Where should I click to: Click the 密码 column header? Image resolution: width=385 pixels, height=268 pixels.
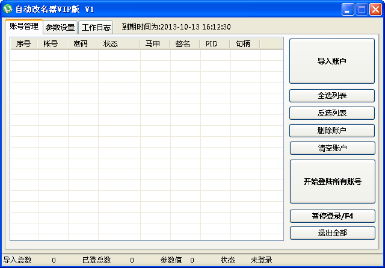(x=82, y=44)
